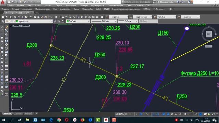Toggle clean screen in status bar
Viewport: 219px width, 123px height.
[x=213, y=114]
